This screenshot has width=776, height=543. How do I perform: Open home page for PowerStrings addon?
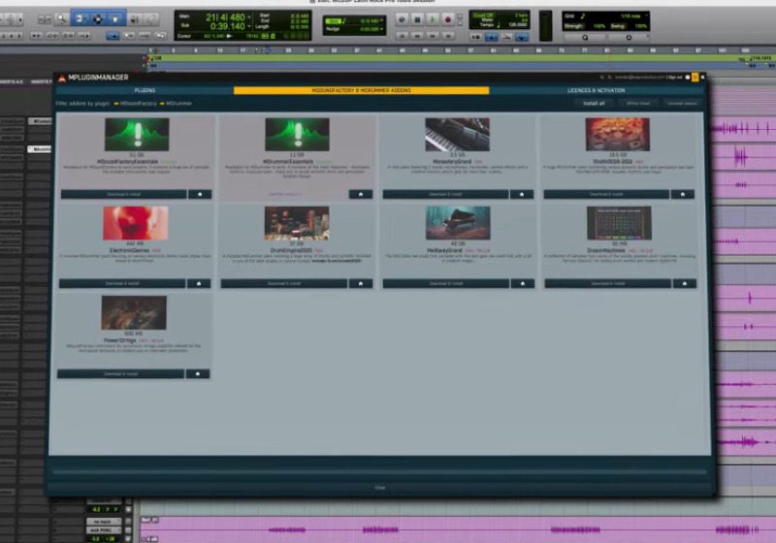[x=198, y=374]
